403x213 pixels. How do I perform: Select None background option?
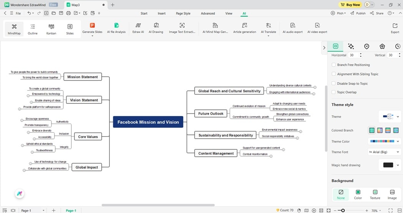[341, 195]
